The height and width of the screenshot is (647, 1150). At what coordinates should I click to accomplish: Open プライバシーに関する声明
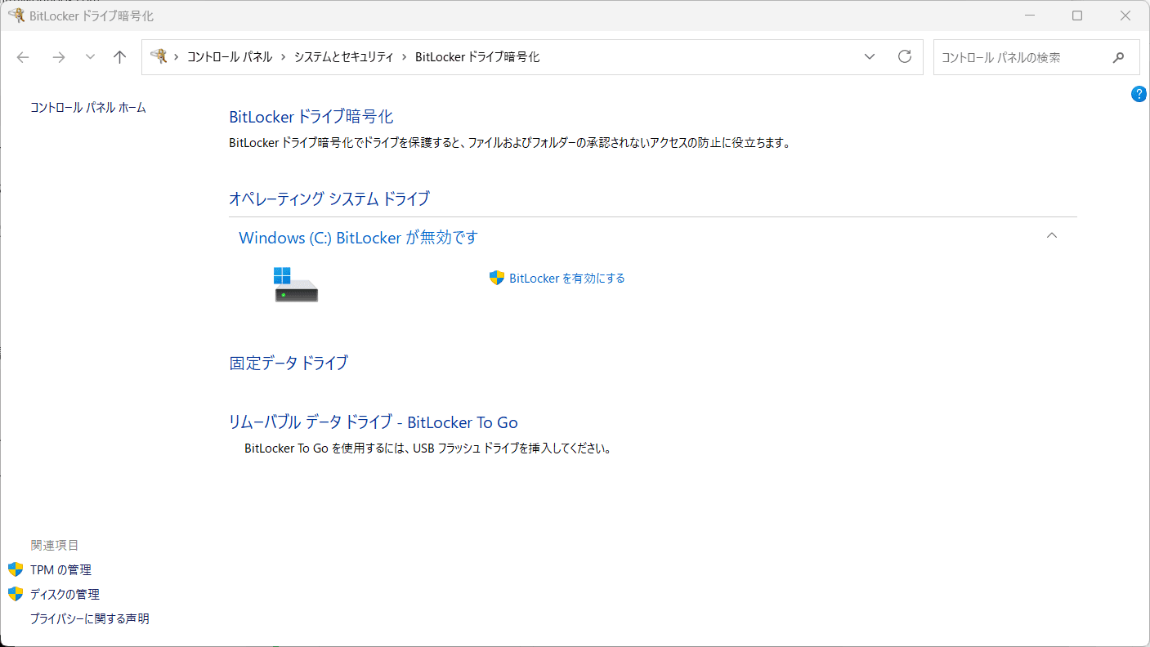88,618
